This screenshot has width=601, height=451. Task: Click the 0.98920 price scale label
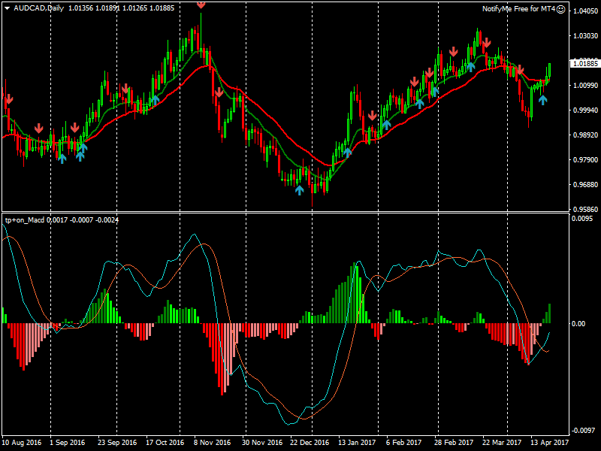(585, 135)
